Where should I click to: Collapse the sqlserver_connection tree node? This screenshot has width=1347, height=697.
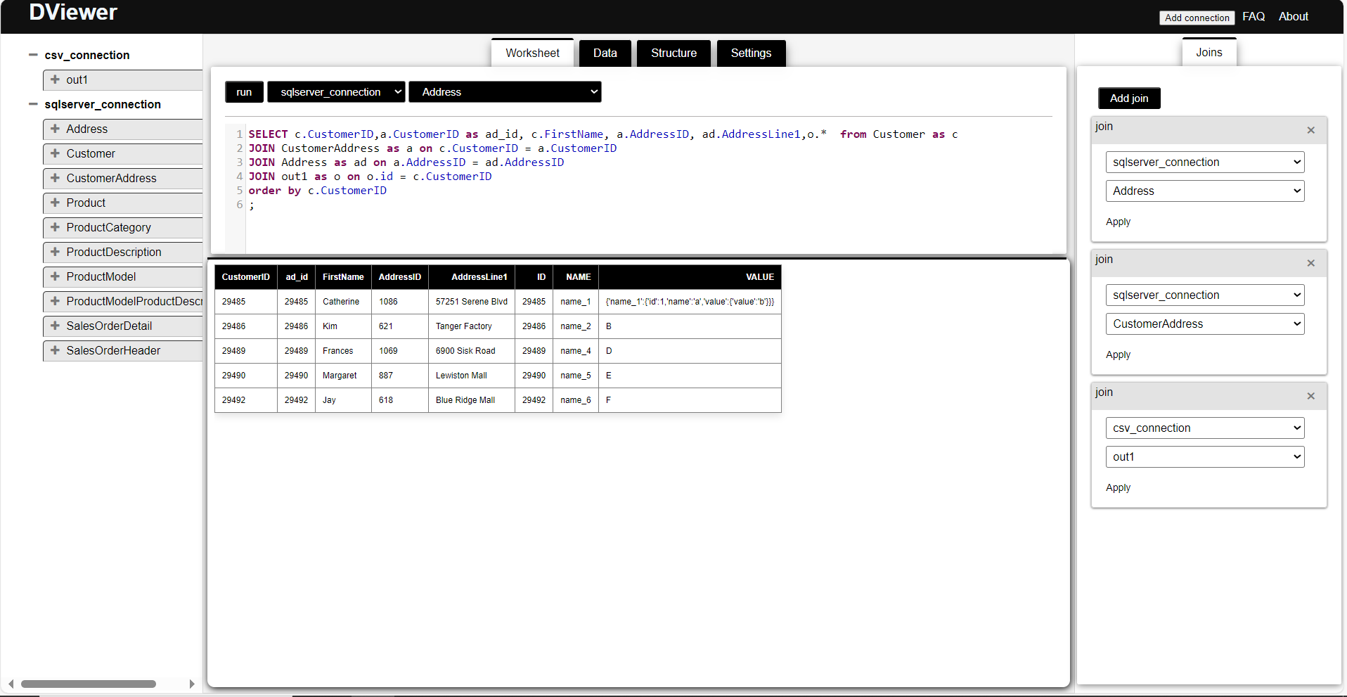[x=33, y=104]
